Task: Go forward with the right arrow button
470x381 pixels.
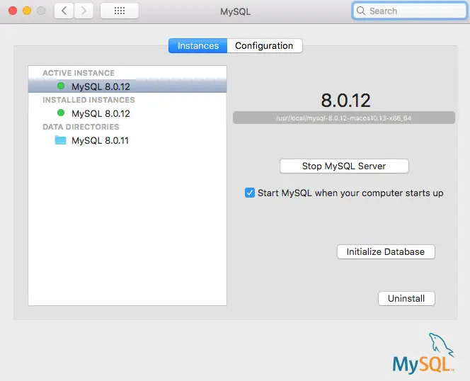Action: pyautogui.click(x=84, y=11)
